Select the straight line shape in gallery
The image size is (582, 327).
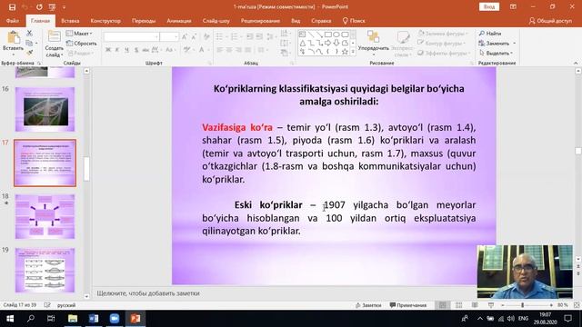[x=311, y=35]
